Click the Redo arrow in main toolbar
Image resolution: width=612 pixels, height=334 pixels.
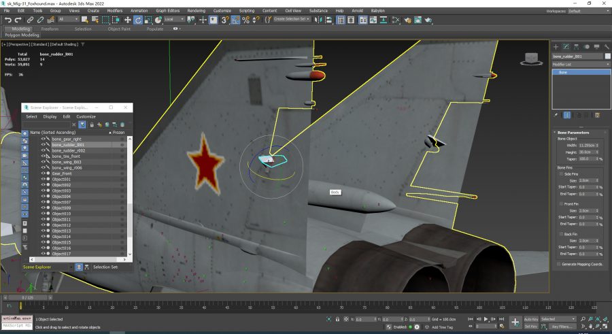[18, 20]
